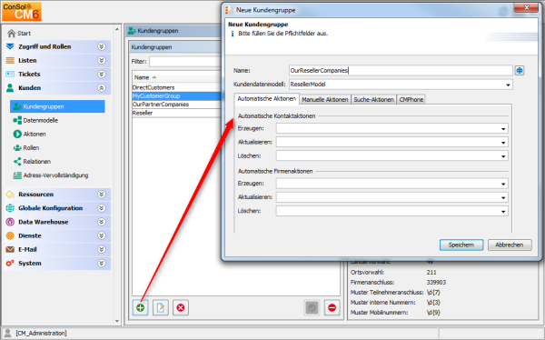
Task: Click the Start navigation entry text
Action: click(24, 34)
